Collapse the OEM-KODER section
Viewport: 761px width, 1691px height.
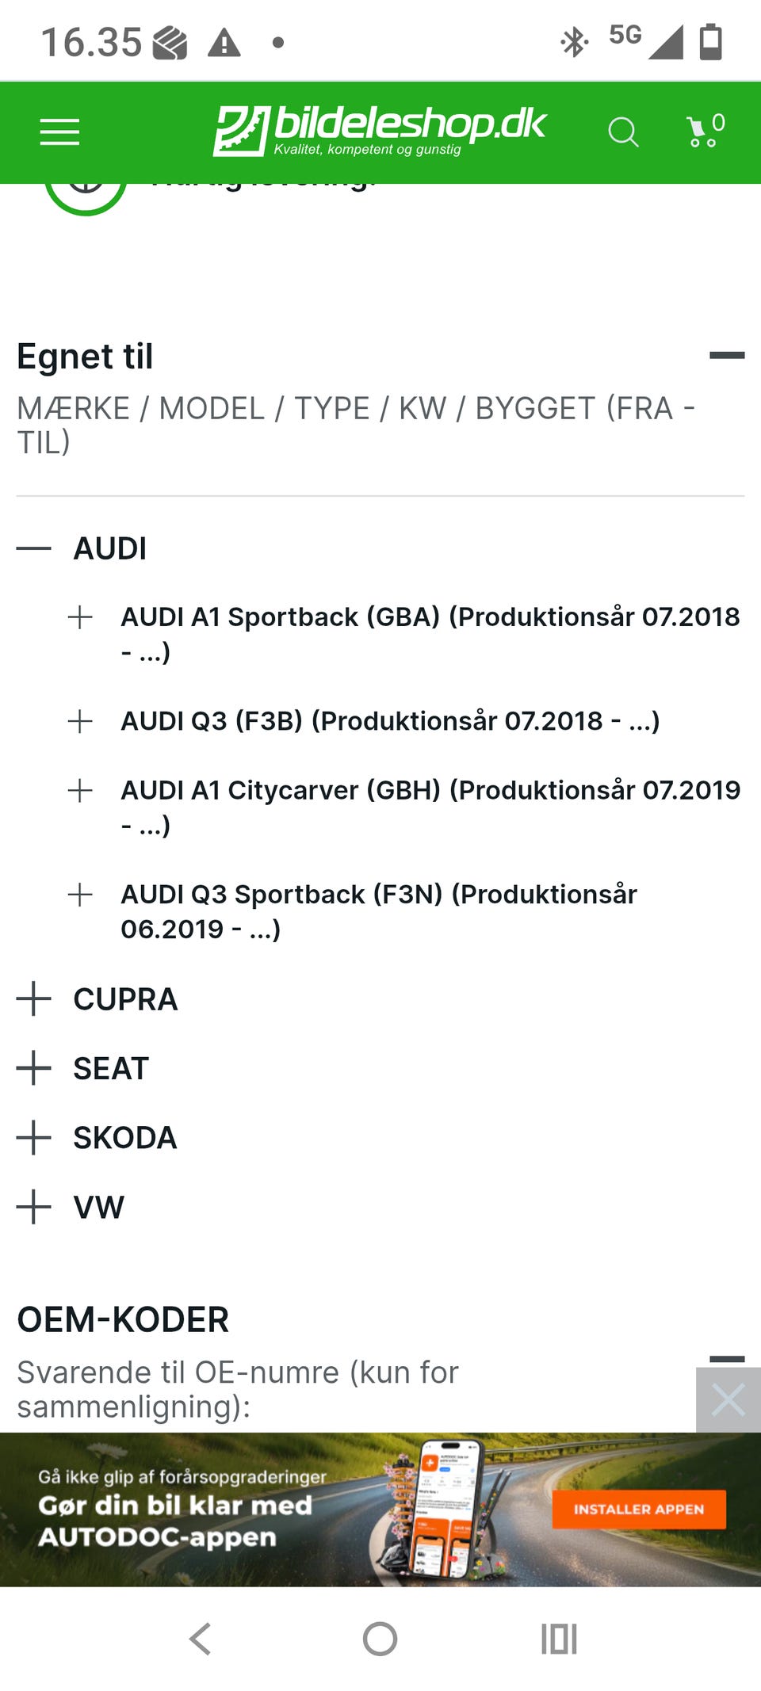726,1359
